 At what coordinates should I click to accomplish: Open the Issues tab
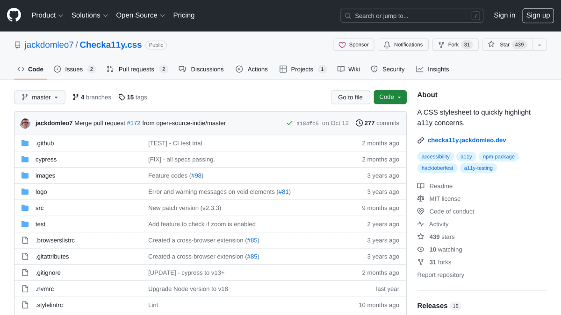coord(75,69)
